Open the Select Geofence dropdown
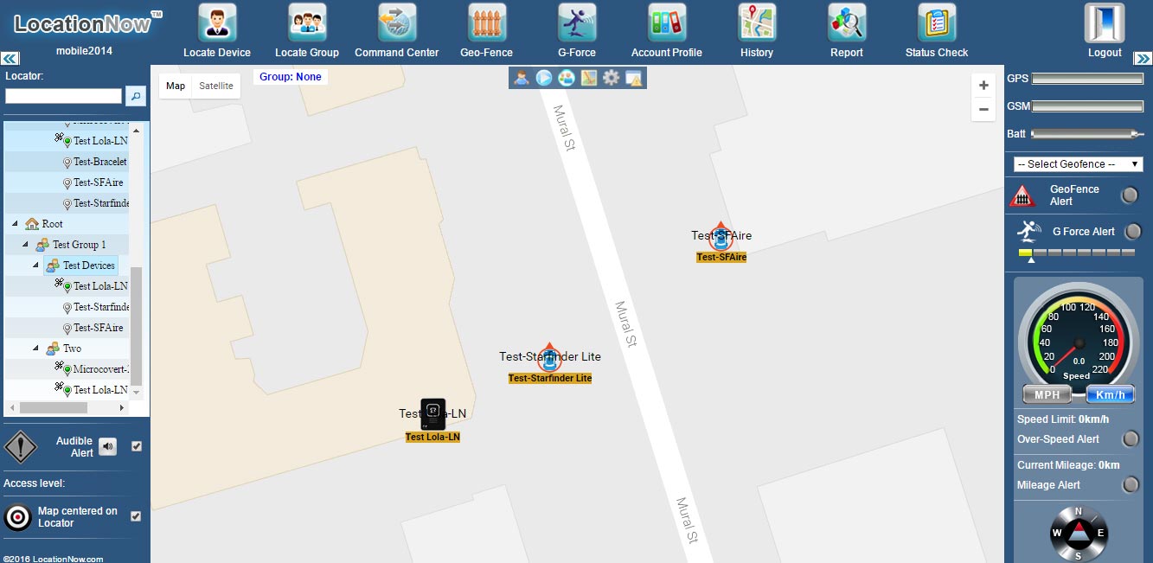Screen dimensions: 1153x563 point(1079,164)
